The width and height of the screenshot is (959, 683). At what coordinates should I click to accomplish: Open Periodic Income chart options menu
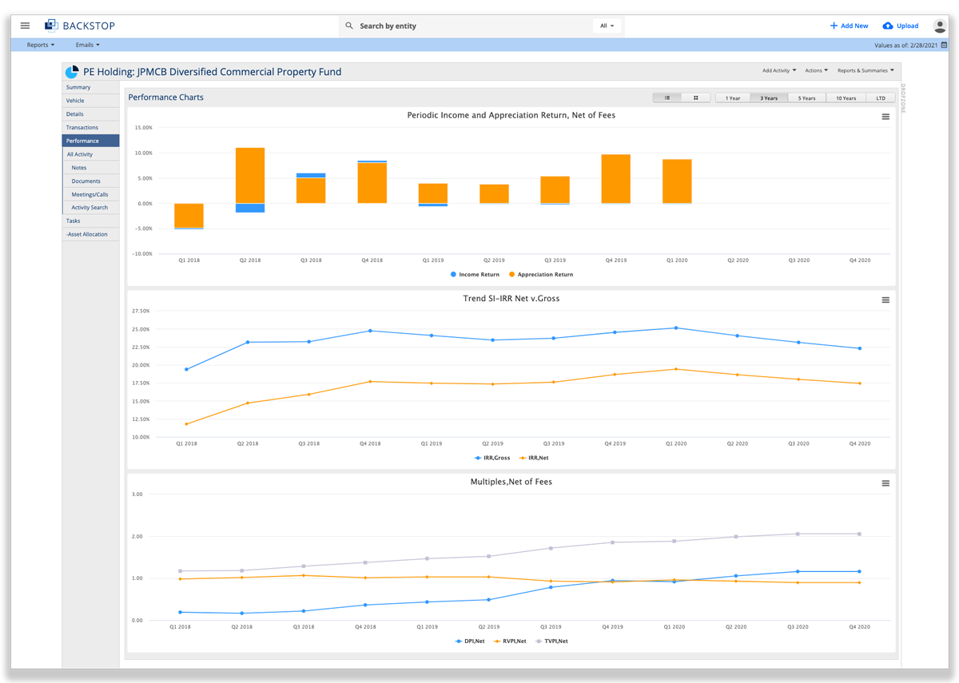885,117
